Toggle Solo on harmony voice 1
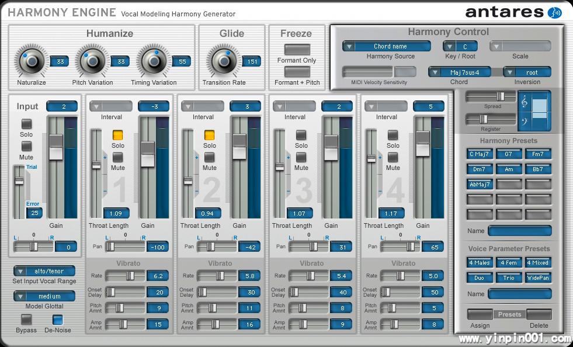This screenshot has width=573, height=347. (x=118, y=136)
